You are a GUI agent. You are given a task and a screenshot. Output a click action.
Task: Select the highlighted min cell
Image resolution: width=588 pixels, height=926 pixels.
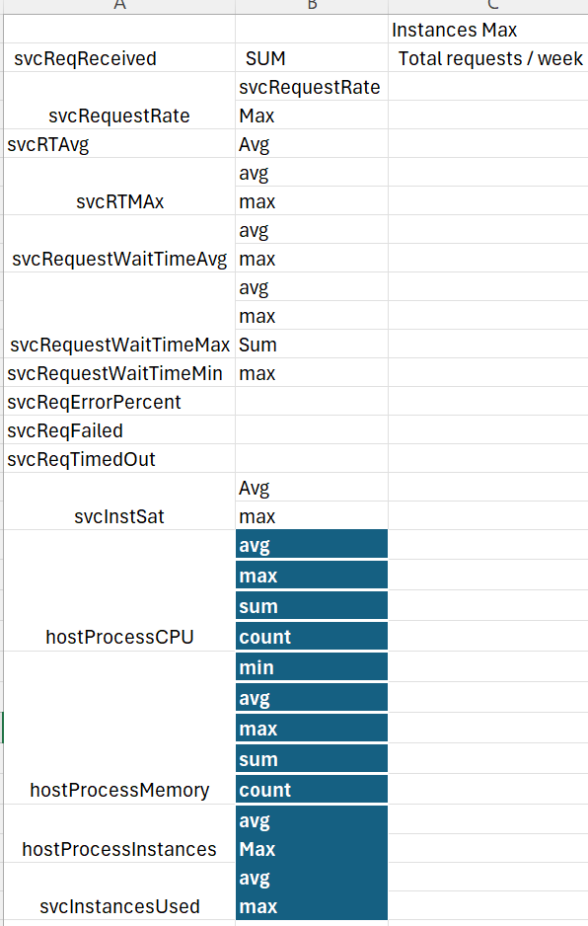click(312, 666)
